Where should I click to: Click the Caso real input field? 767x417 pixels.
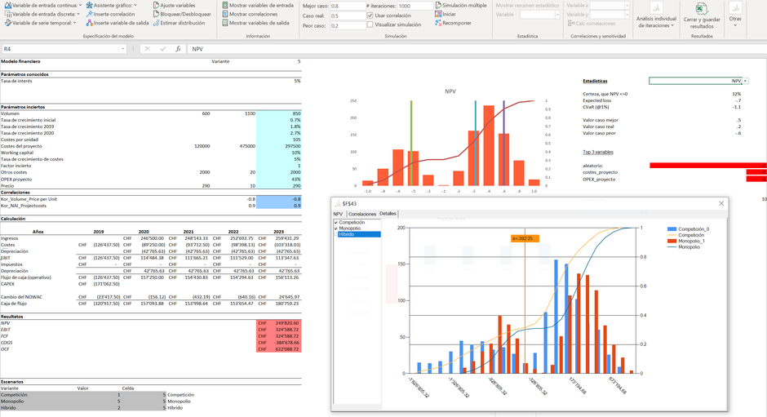(x=348, y=16)
